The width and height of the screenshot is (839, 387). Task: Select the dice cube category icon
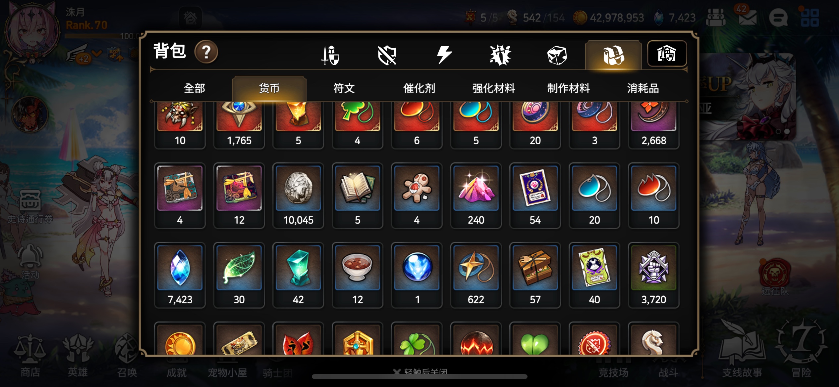[x=557, y=55]
